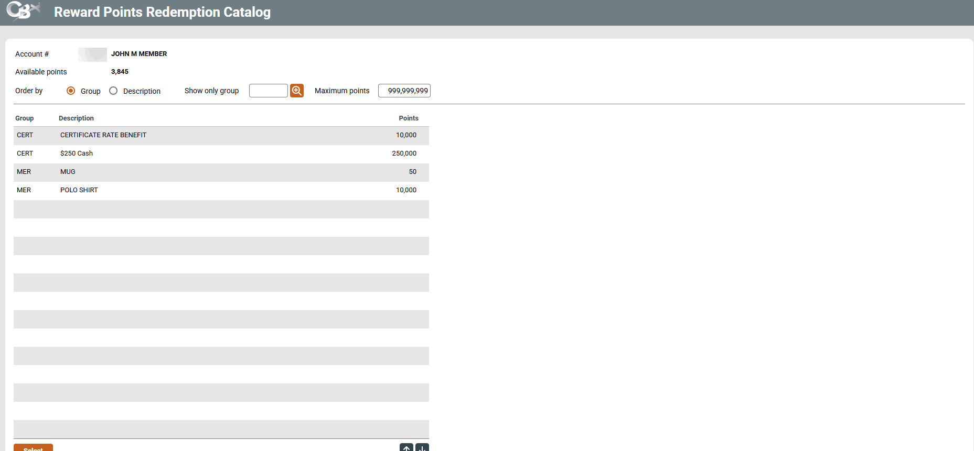Click the Group column header
Image resolution: width=974 pixels, height=451 pixels.
coord(24,118)
